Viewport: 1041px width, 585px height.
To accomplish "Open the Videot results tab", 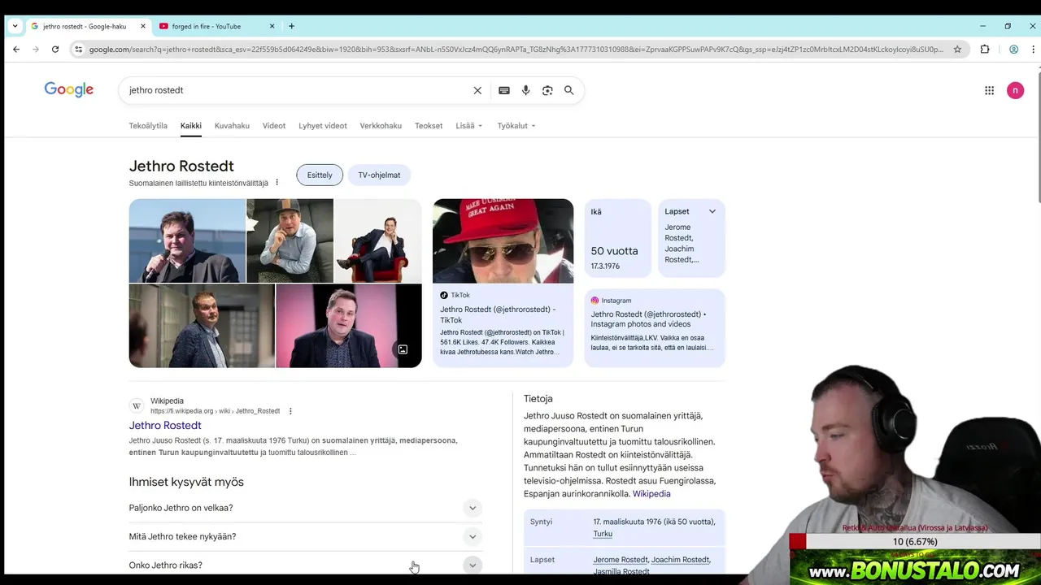I will 274,126.
